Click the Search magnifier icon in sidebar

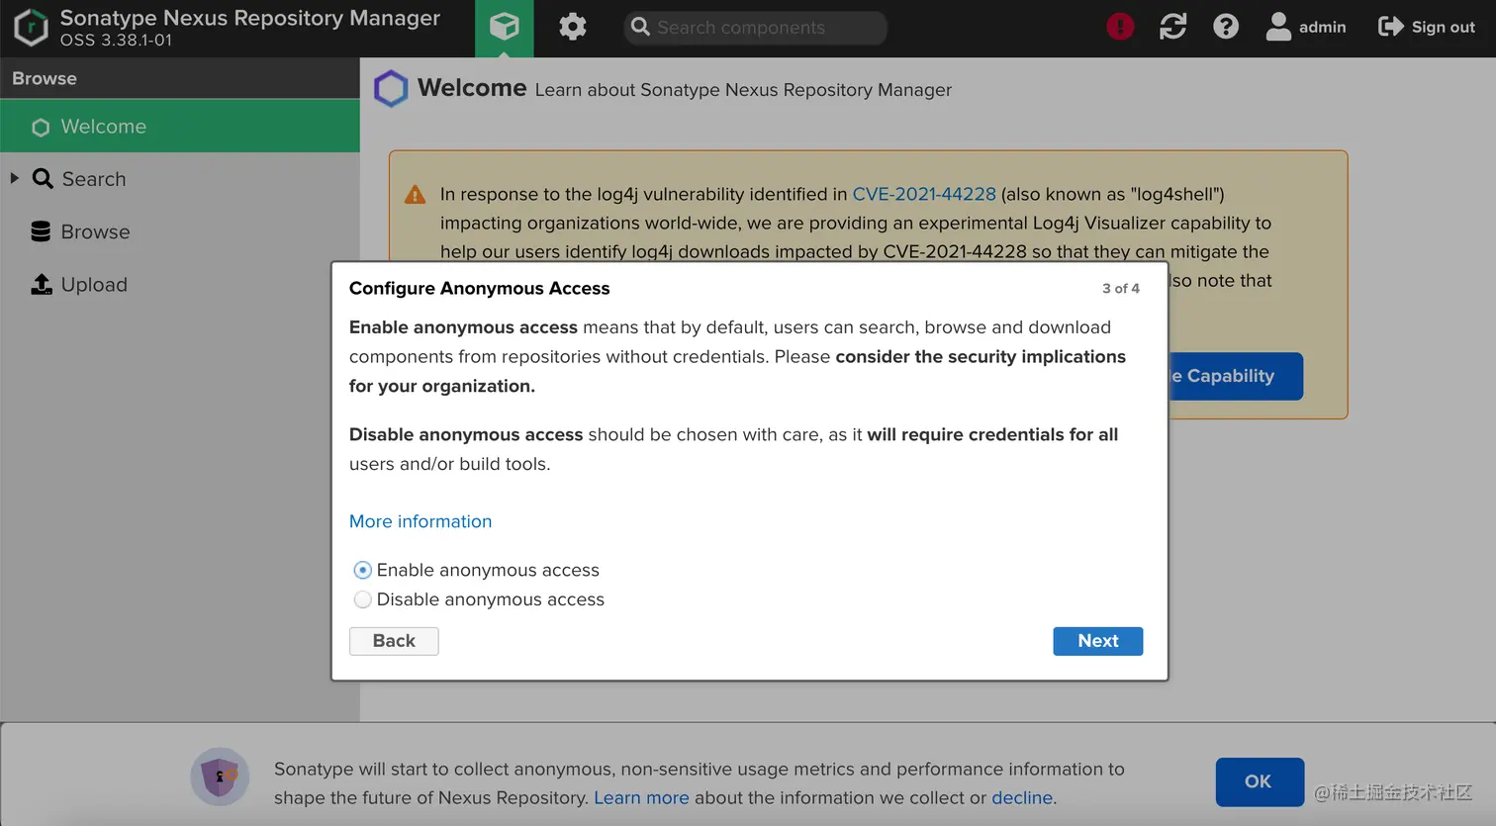coord(43,179)
